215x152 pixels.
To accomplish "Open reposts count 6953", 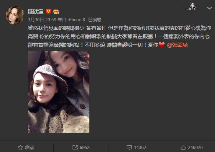I will click(x=85, y=147).
